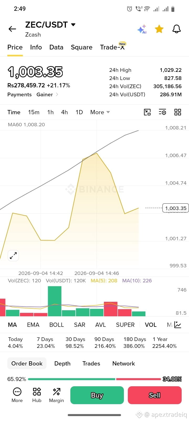Open the four-square layout grid icon
The image size is (189, 421).
(x=178, y=112)
